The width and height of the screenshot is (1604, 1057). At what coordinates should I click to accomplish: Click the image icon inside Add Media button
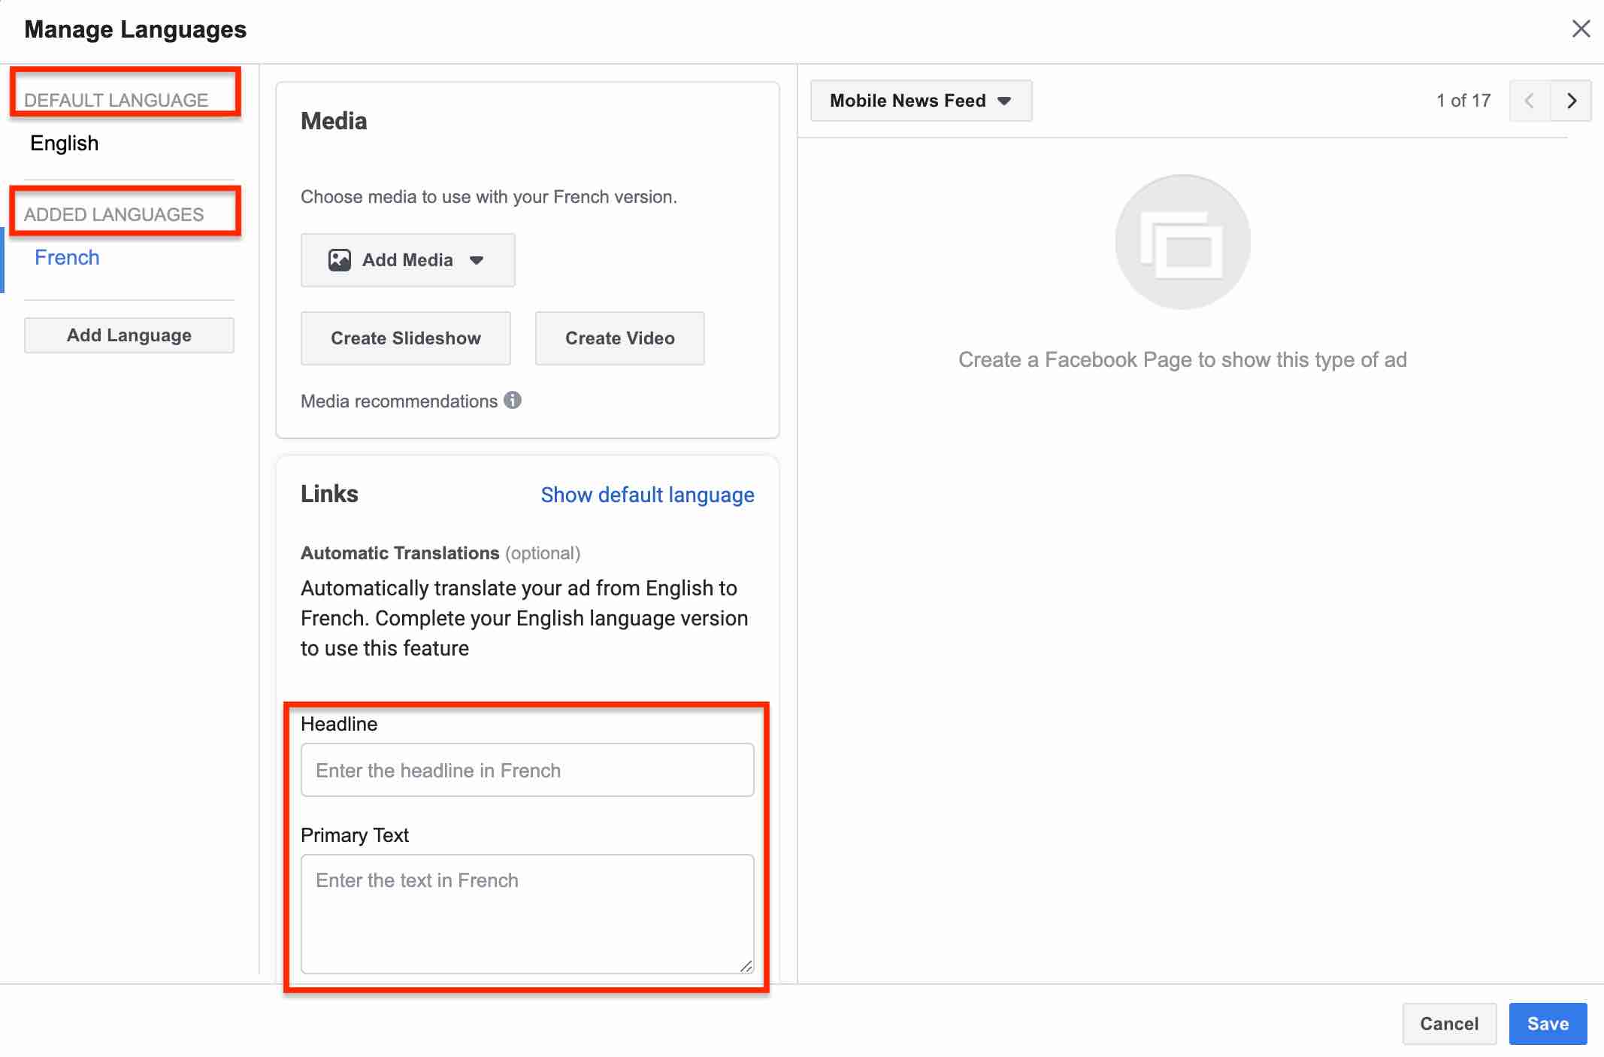pyautogui.click(x=340, y=259)
